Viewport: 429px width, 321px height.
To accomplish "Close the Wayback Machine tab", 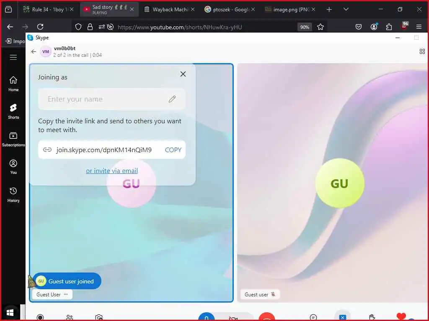I will coord(193,9).
